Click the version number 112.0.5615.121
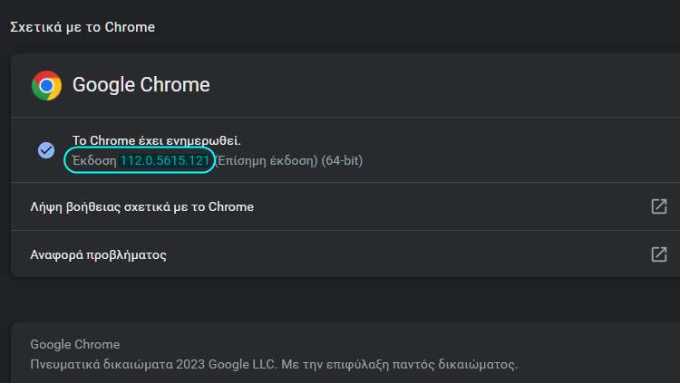This screenshot has width=680, height=383. point(165,160)
